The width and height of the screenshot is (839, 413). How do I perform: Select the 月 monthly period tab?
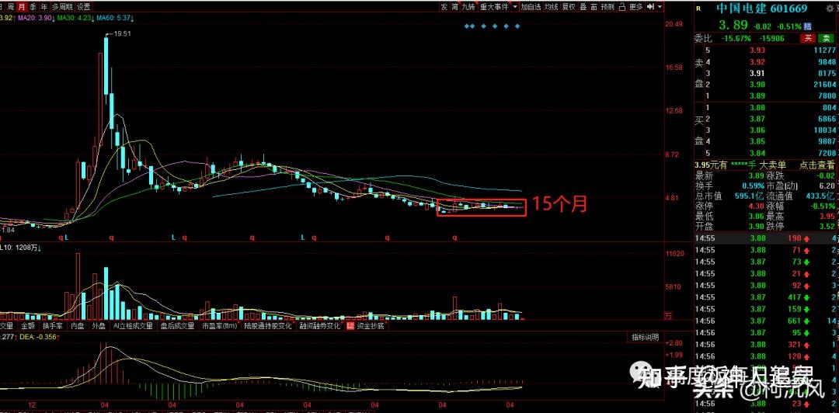tap(21, 7)
